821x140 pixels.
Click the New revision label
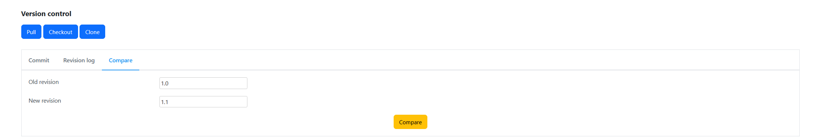click(x=45, y=101)
